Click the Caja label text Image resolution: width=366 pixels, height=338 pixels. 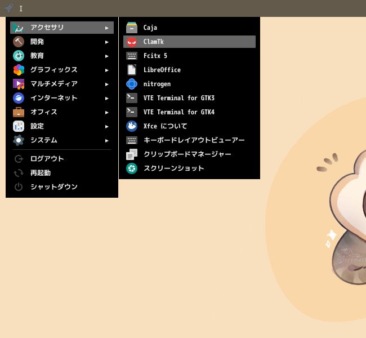(x=150, y=28)
